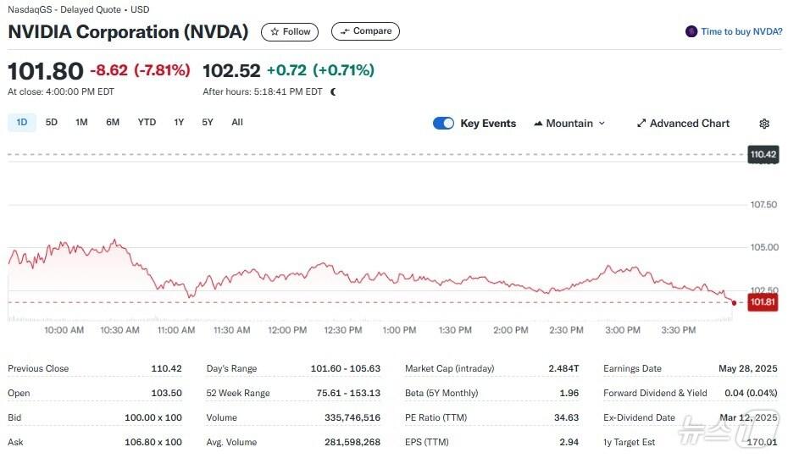The width and height of the screenshot is (788, 458).
Task: Show the YTD chart range
Action: click(x=147, y=122)
